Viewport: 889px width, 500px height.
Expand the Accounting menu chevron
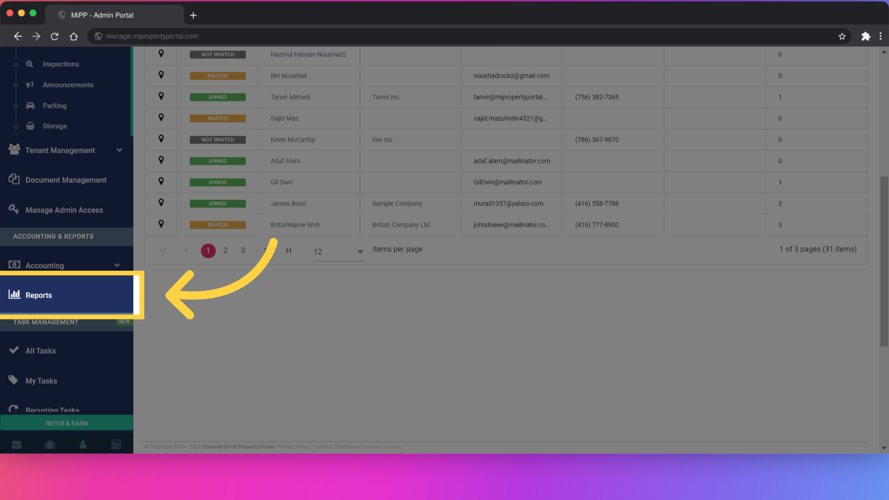pyautogui.click(x=117, y=265)
